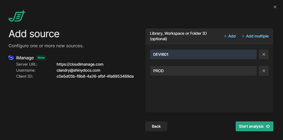283x140 pixels.
Task: Click the arrow icon in Start analysis
Action: 268,126
